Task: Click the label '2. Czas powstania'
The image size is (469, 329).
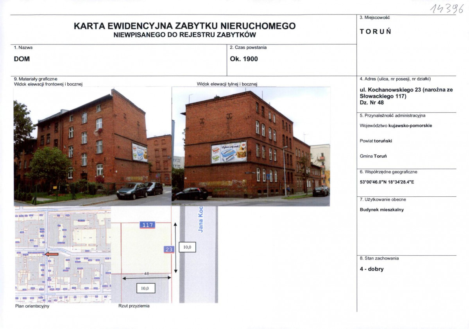Action: pos(248,48)
